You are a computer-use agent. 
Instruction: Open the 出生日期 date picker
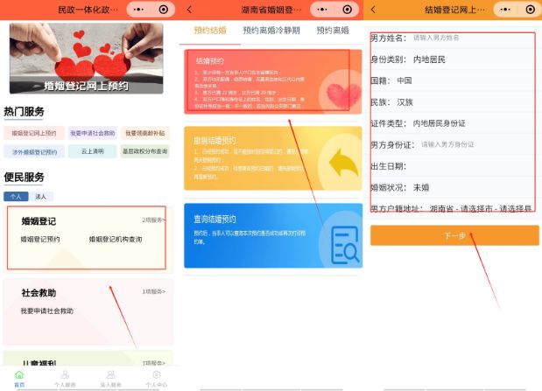[x=453, y=166]
